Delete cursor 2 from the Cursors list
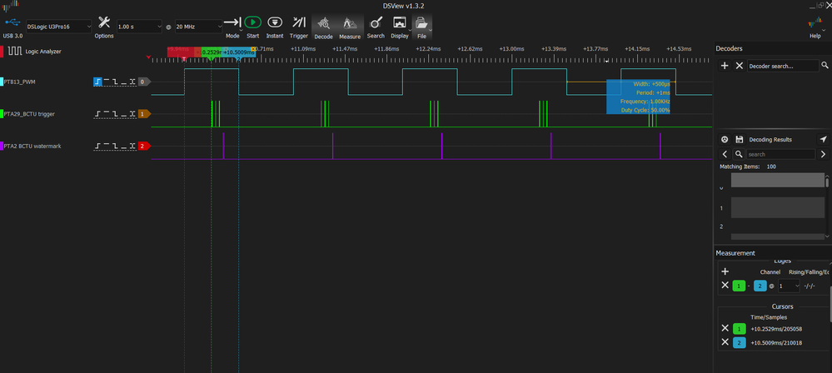The width and height of the screenshot is (832, 373). (x=725, y=343)
